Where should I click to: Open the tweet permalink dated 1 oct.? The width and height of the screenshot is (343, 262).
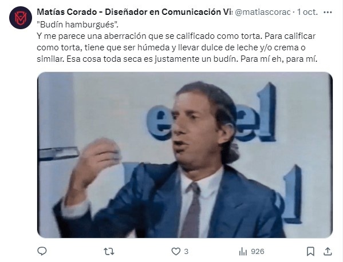tap(307, 12)
